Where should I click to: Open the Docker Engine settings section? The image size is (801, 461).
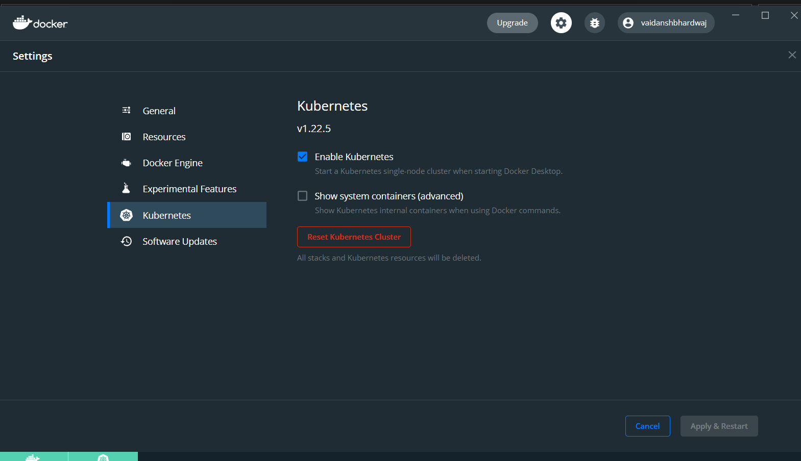pyautogui.click(x=187, y=163)
